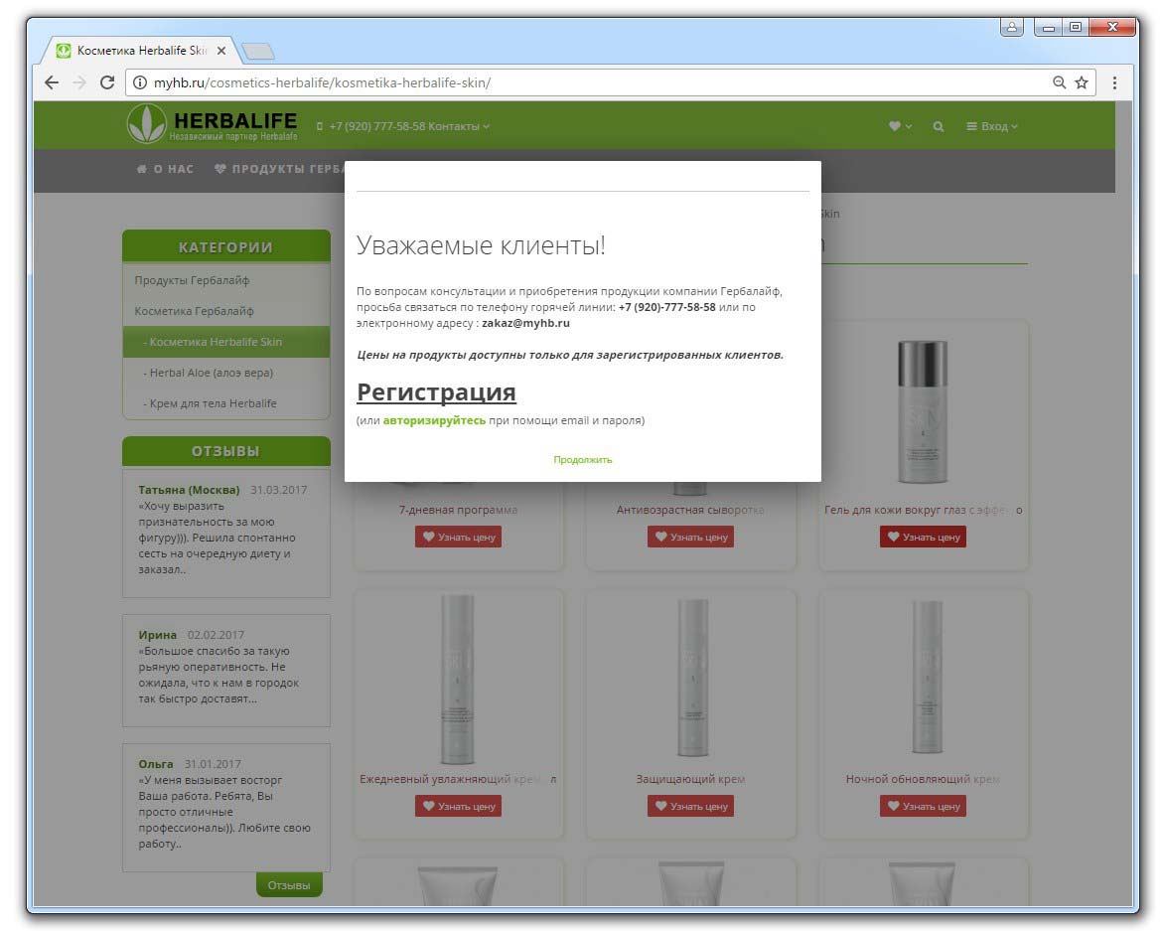Click Ночной обновляющий крем bottle image
The image size is (1163, 931).
click(927, 677)
